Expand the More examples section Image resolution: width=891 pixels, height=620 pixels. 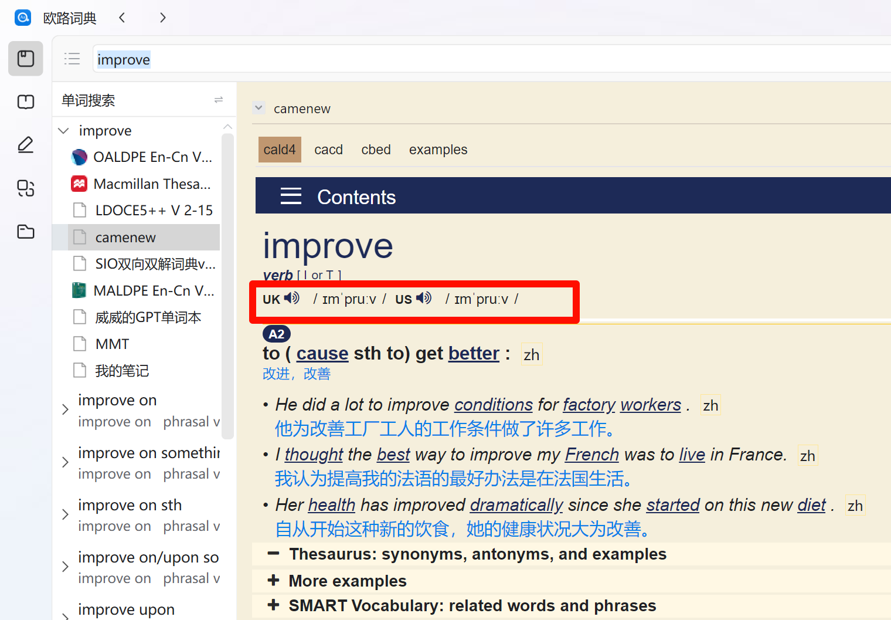pyautogui.click(x=273, y=580)
